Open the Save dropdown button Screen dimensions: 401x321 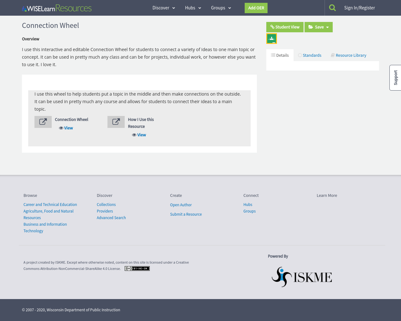[x=319, y=27]
